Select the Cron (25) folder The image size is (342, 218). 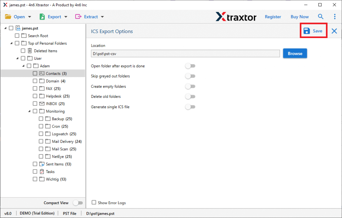[x=60, y=126]
